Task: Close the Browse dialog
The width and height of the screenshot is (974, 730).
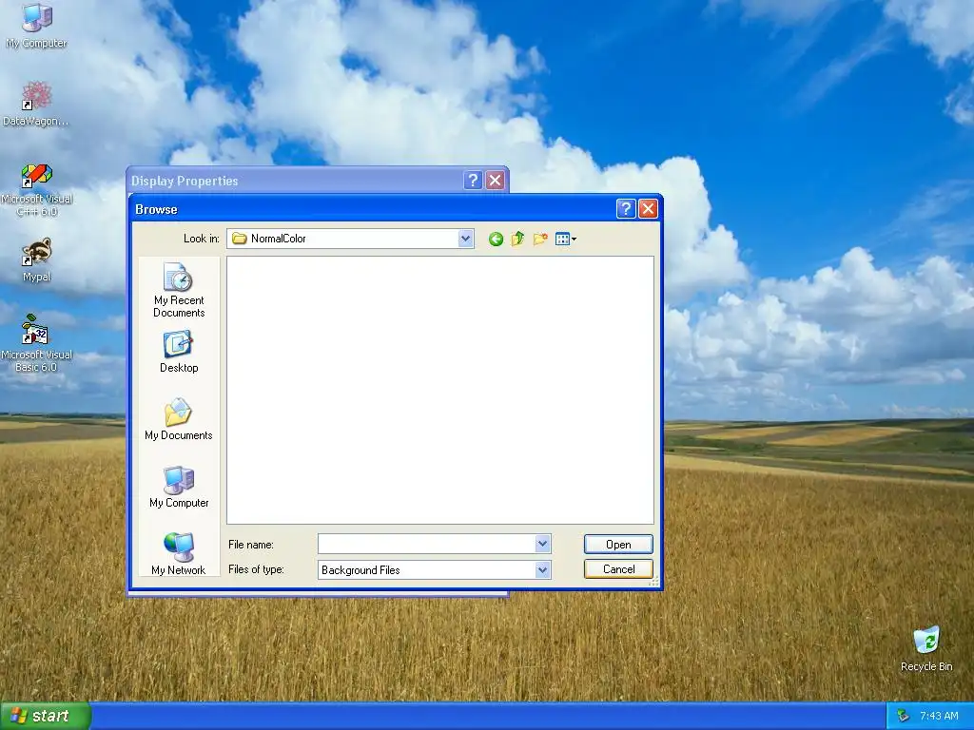Action: 648,208
